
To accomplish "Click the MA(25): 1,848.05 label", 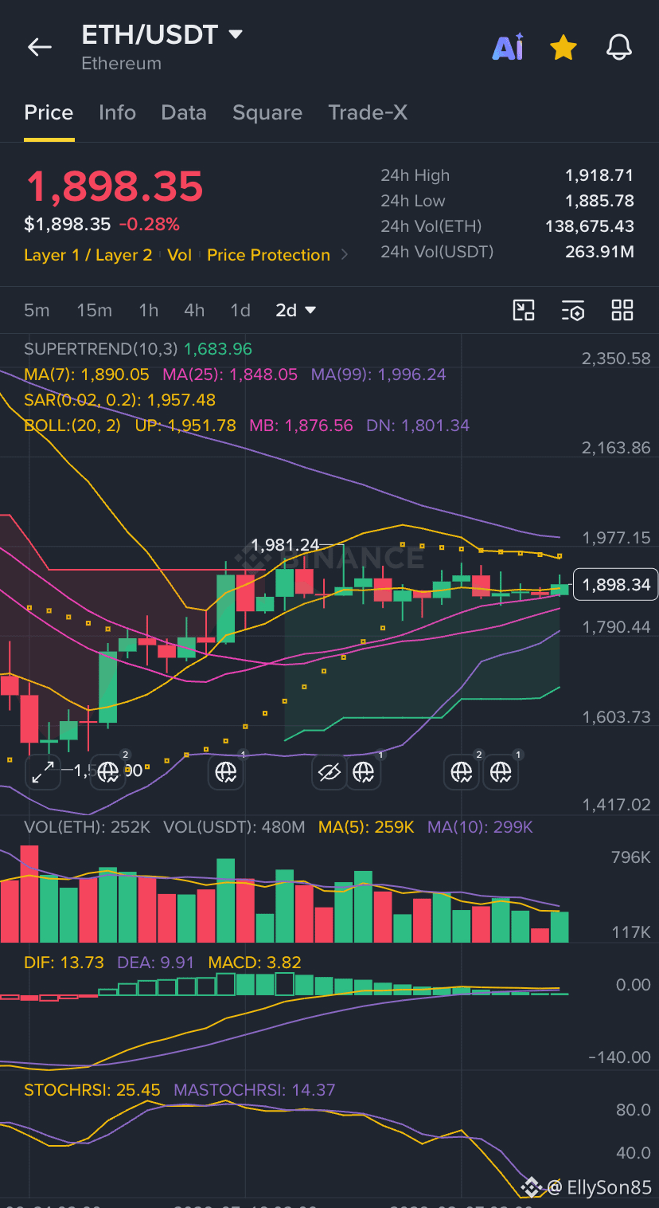I will pyautogui.click(x=230, y=375).
